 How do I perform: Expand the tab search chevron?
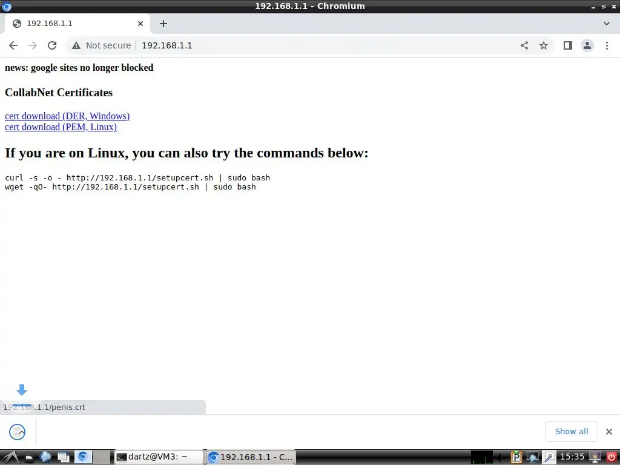[607, 24]
